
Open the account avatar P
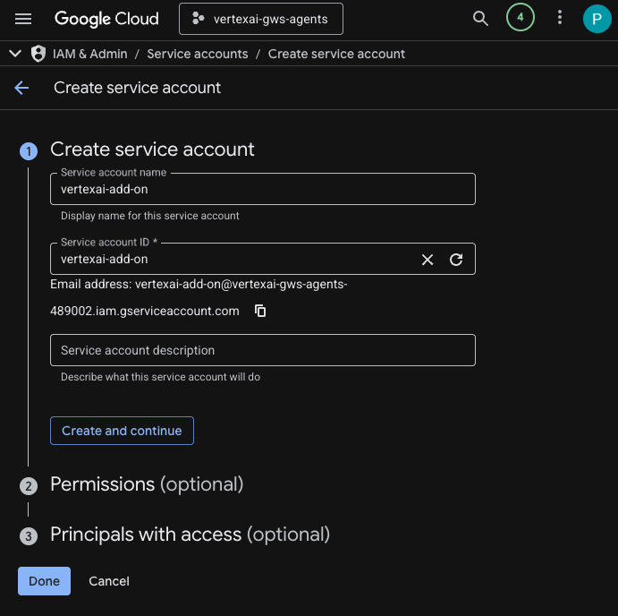[x=597, y=18]
